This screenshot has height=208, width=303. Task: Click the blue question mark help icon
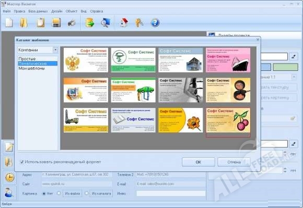pyautogui.click(x=155, y=22)
